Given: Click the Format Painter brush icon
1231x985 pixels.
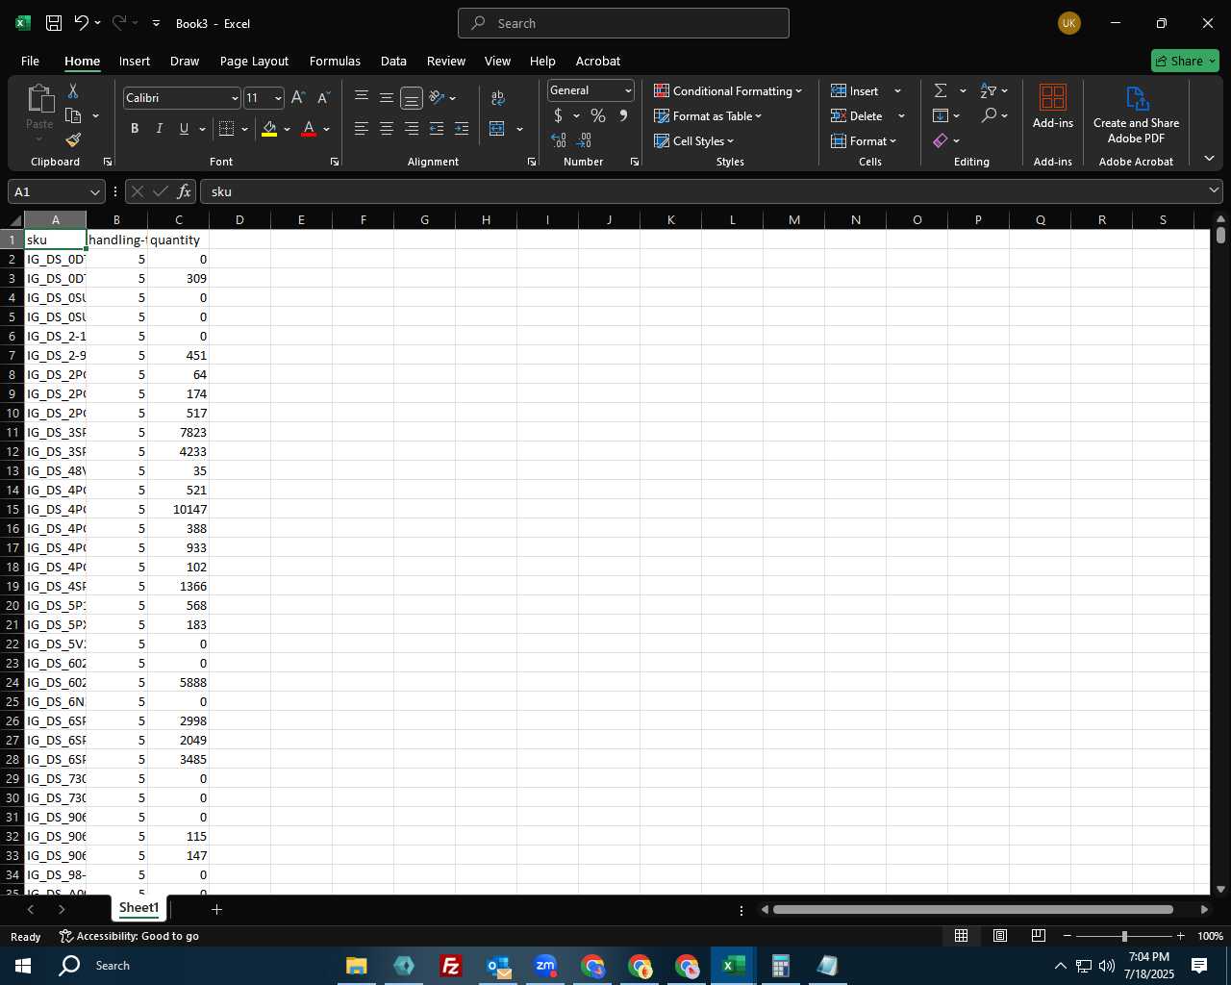Looking at the screenshot, I should (x=73, y=140).
